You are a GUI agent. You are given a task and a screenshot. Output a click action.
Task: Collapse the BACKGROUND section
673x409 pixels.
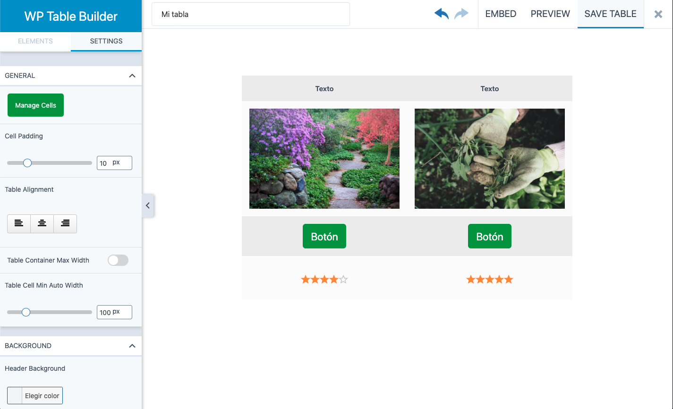point(132,345)
